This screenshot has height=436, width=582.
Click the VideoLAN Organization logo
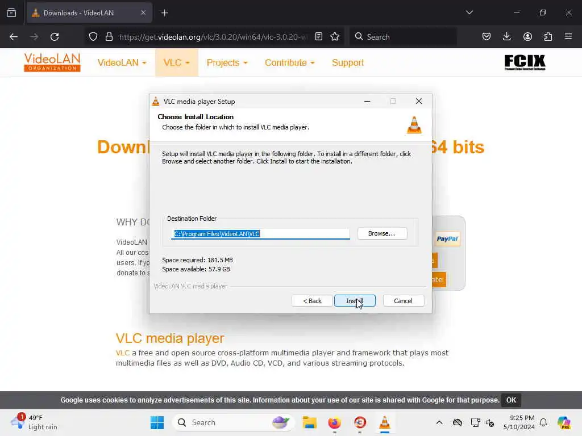tap(52, 62)
